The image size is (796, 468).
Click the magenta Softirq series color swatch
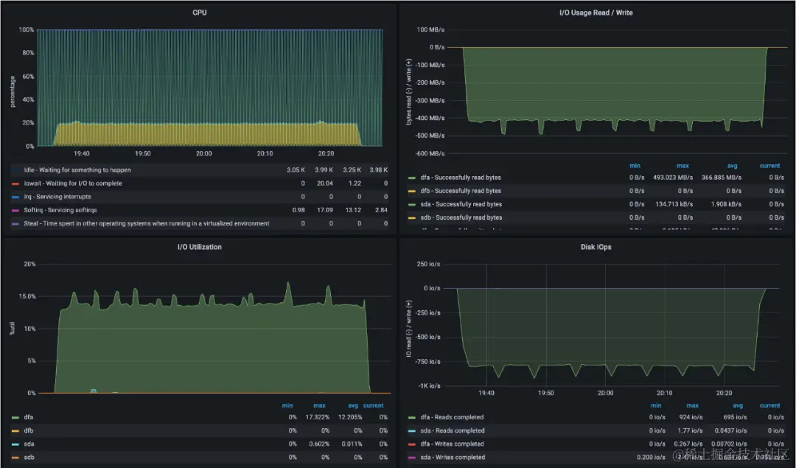(15, 210)
